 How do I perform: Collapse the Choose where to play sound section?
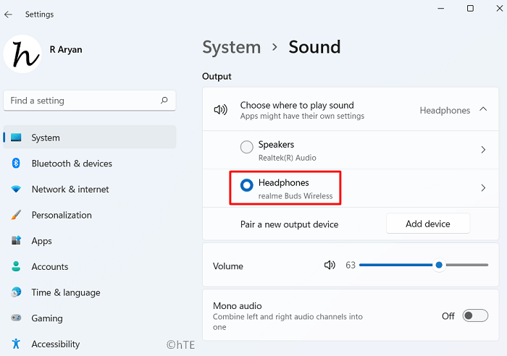click(x=483, y=109)
